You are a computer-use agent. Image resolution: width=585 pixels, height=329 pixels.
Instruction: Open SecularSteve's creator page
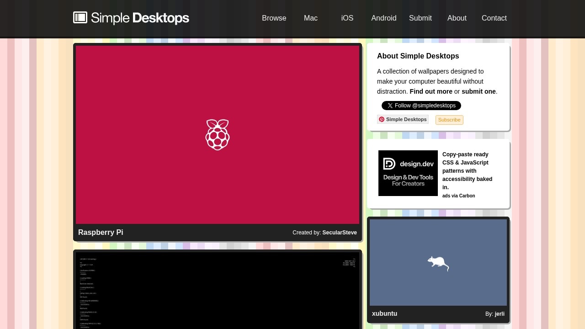340,233
